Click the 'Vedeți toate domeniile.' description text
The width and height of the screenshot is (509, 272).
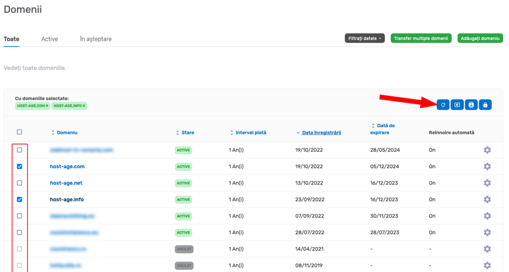pos(35,68)
